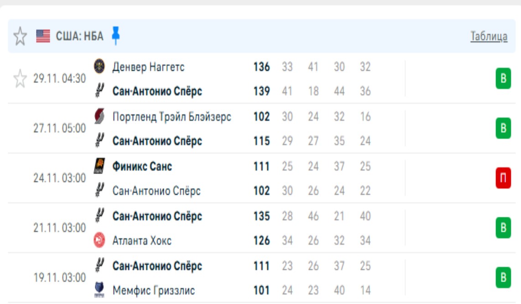Click the green В badge for 19.11 game
The image size is (521, 304).
(503, 278)
